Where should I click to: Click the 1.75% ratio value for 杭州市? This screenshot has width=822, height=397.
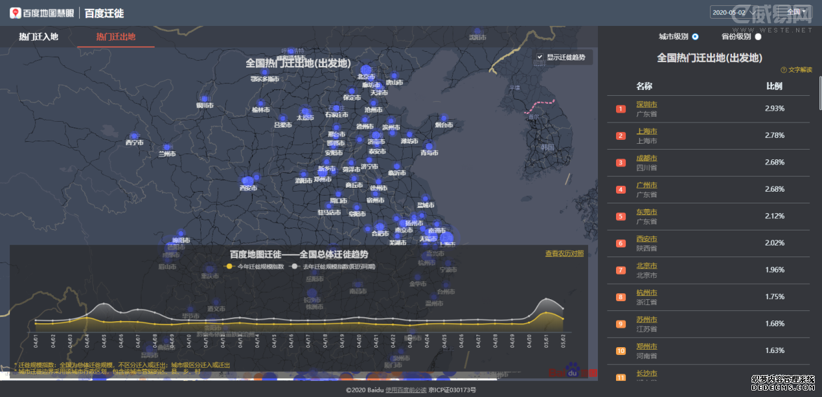coord(775,297)
